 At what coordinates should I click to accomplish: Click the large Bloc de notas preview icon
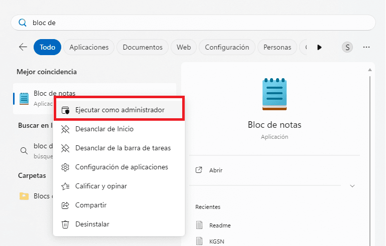[275, 94]
